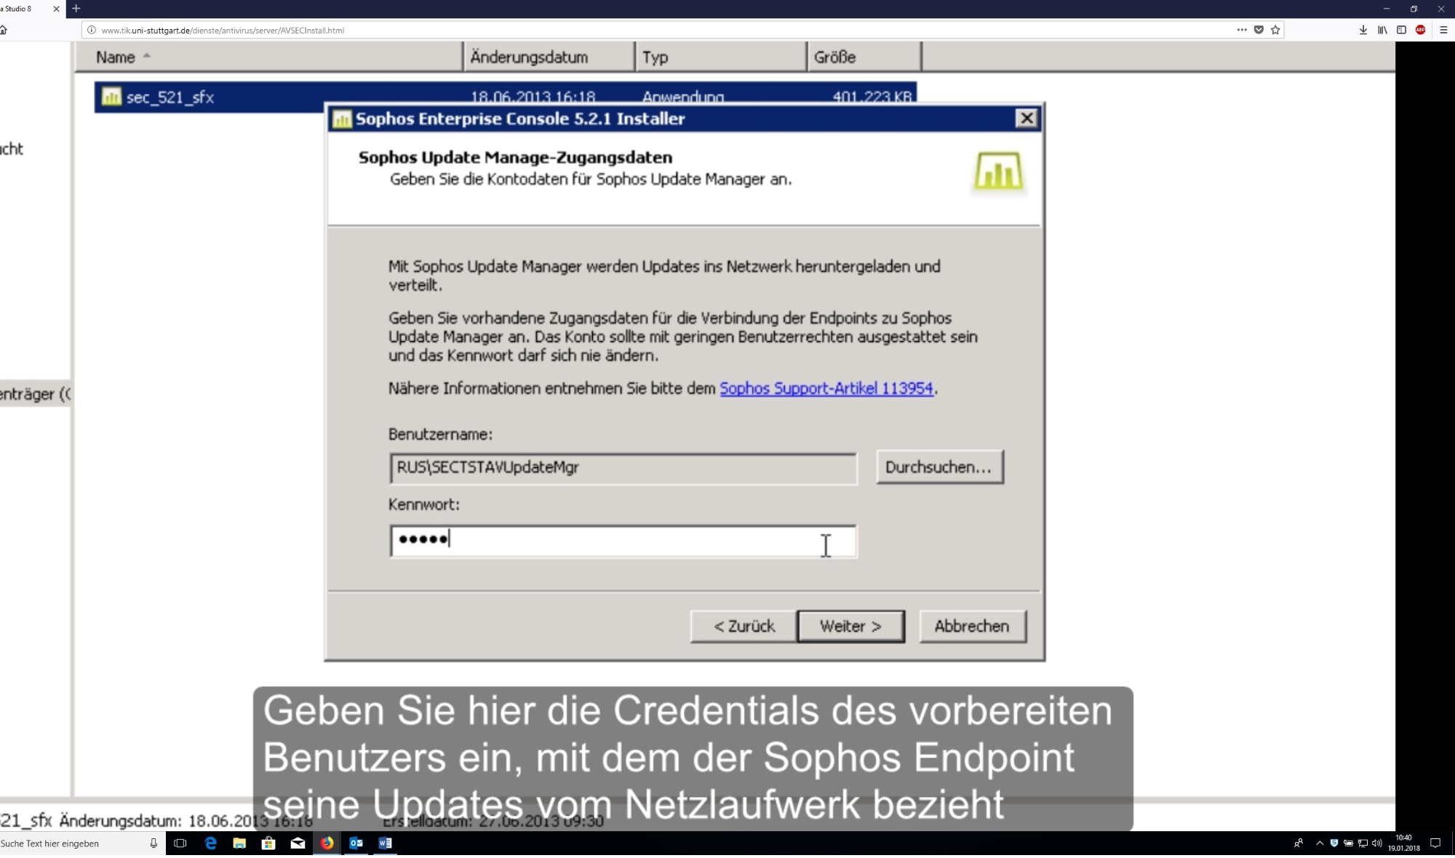Open Sophos Support-Artikel 113954 link
This screenshot has width=1455, height=858.
coord(826,389)
